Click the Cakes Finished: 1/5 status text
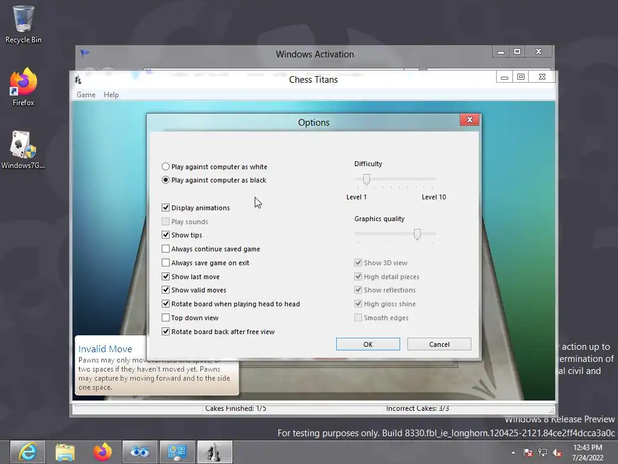 (x=235, y=408)
